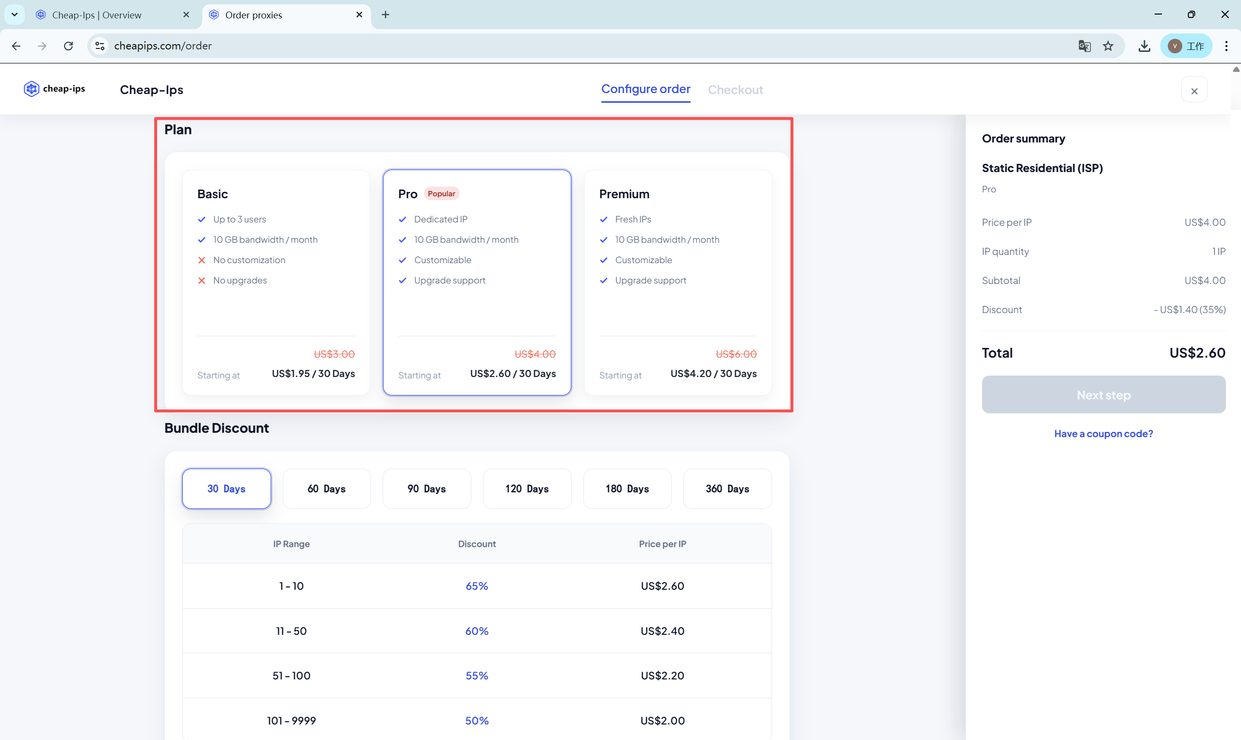This screenshot has height=740, width=1241.
Task: Open the browser profile menu
Action: pos(1186,46)
